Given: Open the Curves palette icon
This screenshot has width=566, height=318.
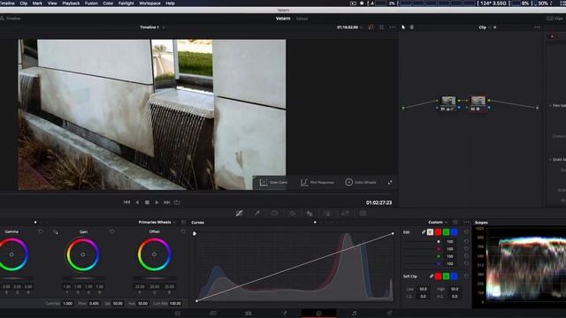Looking at the screenshot, I should pyautogui.click(x=240, y=214).
